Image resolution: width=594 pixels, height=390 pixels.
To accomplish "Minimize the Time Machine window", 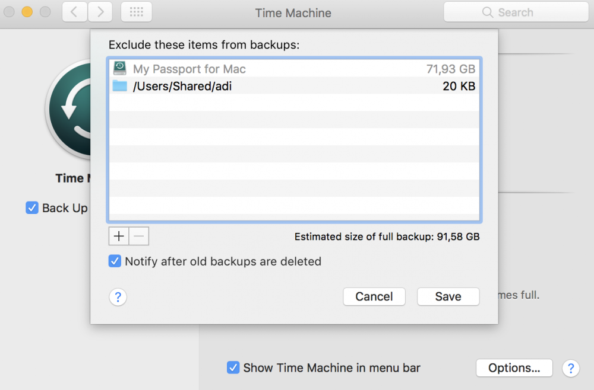I will point(27,12).
